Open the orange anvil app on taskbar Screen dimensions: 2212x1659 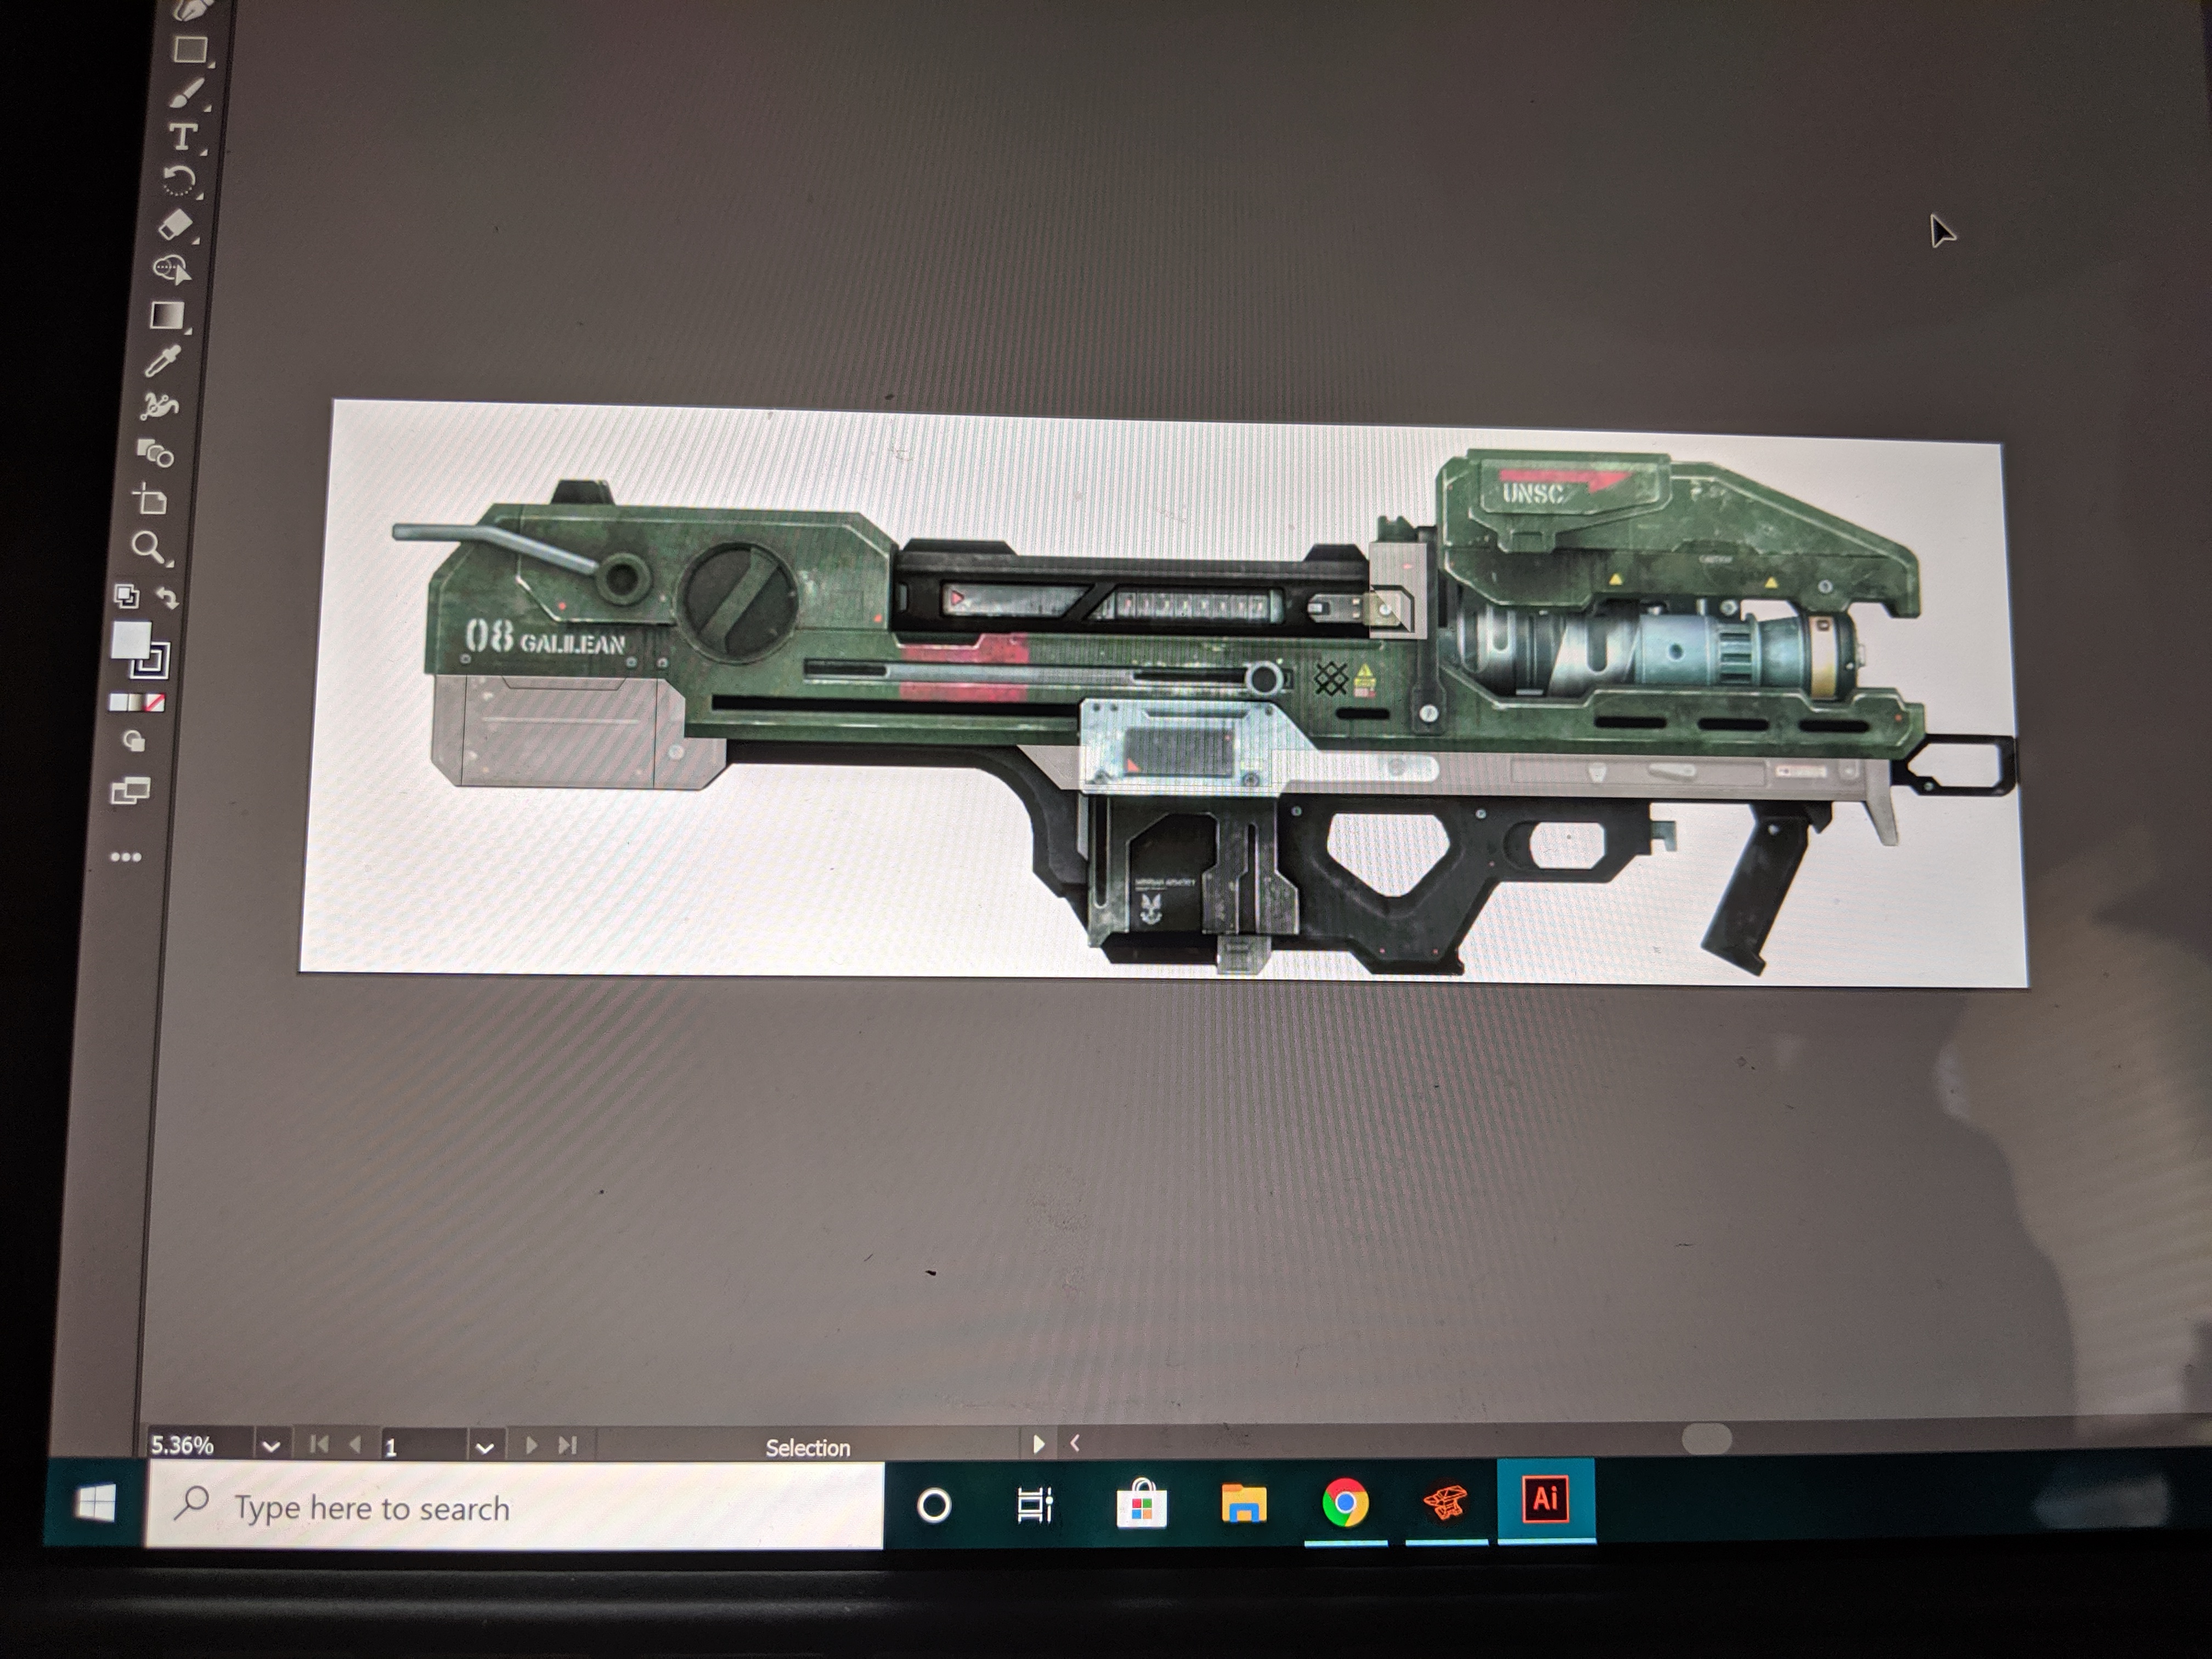(x=1445, y=1502)
